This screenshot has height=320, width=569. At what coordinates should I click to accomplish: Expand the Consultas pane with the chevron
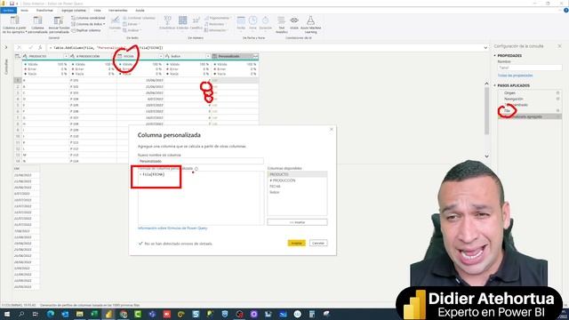(6, 47)
